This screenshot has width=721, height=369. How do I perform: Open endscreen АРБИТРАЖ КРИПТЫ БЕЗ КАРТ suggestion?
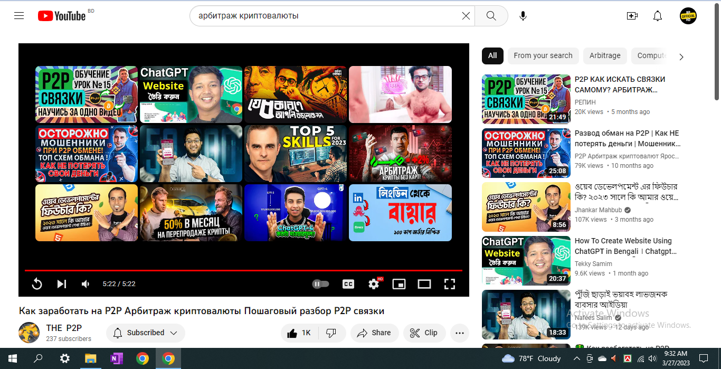(400, 154)
